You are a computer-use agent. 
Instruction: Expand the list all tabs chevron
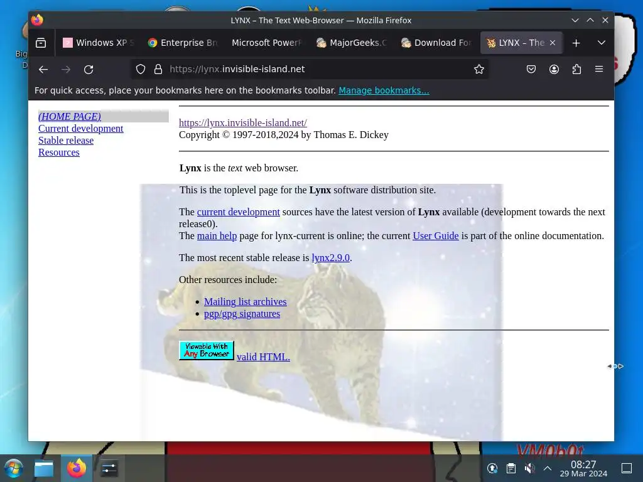click(601, 43)
